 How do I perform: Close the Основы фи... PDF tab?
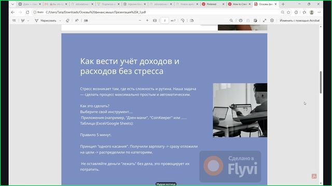275,4
